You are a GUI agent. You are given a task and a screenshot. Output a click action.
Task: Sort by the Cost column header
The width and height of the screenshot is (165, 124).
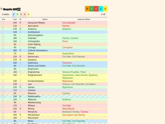(15, 19)
